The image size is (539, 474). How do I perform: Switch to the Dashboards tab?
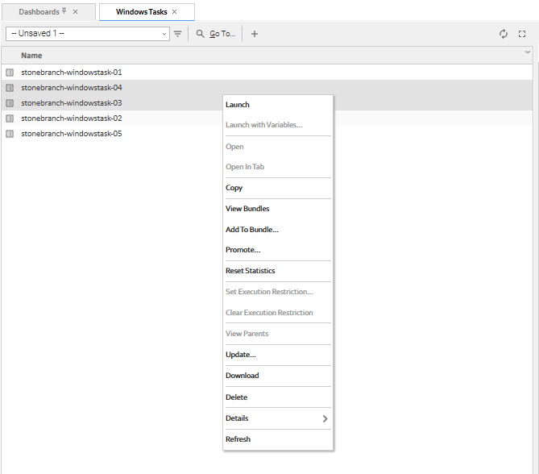coord(39,12)
